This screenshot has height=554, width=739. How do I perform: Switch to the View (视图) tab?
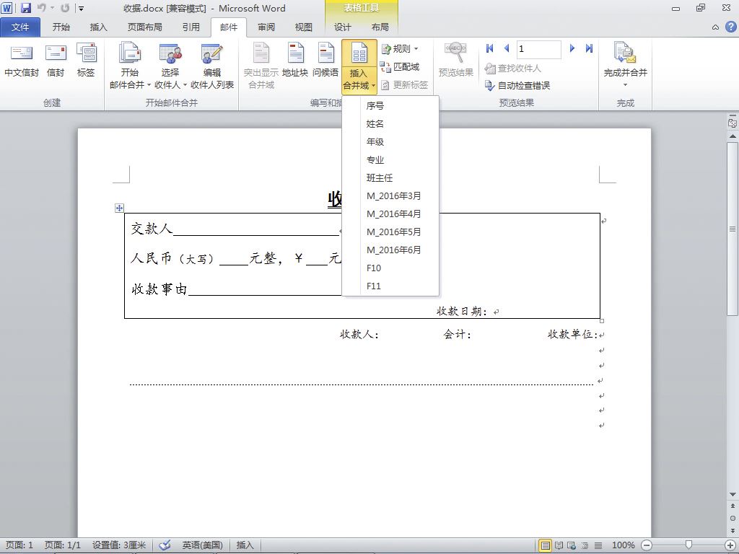pos(304,27)
